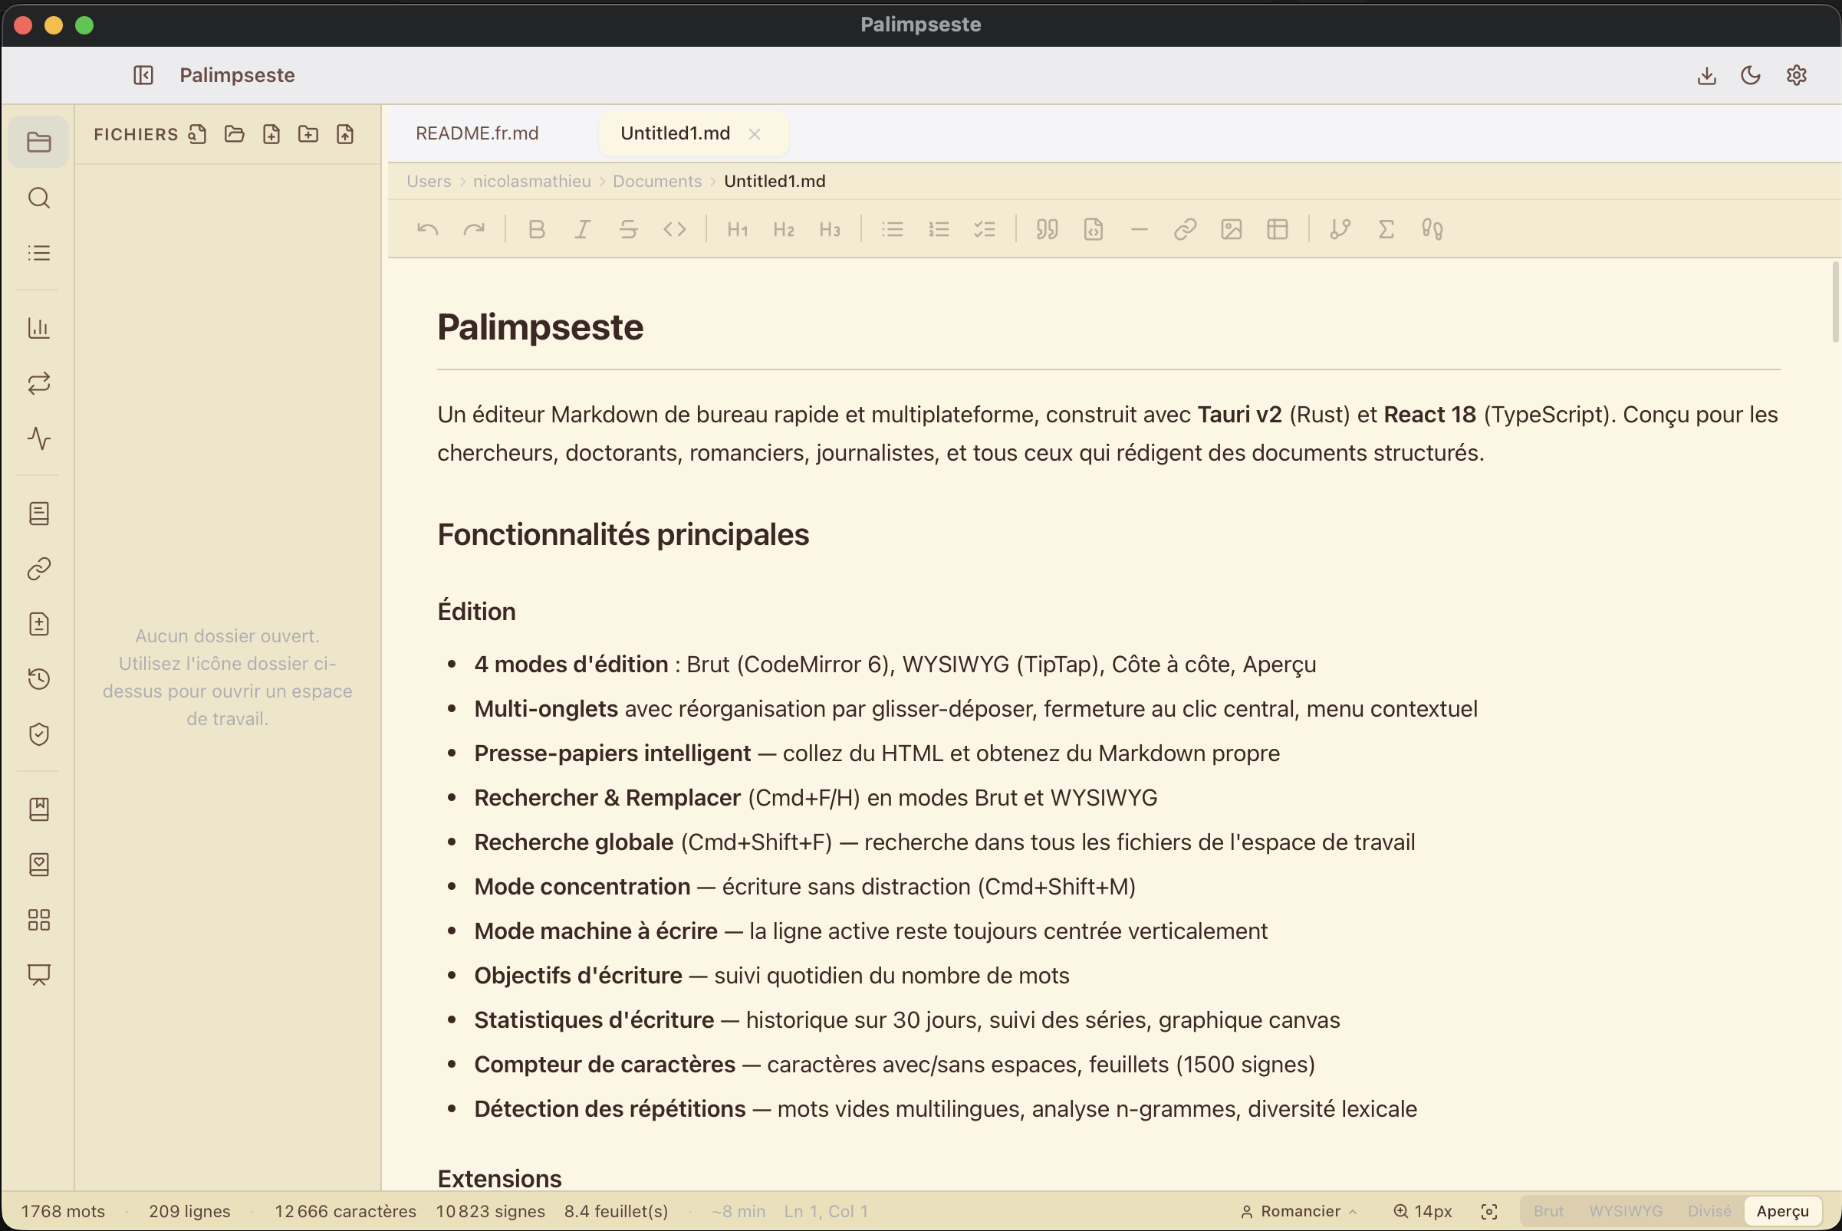Open the outline list icon in sidebar
Image resolution: width=1842 pixels, height=1231 pixels.
pyautogui.click(x=38, y=253)
